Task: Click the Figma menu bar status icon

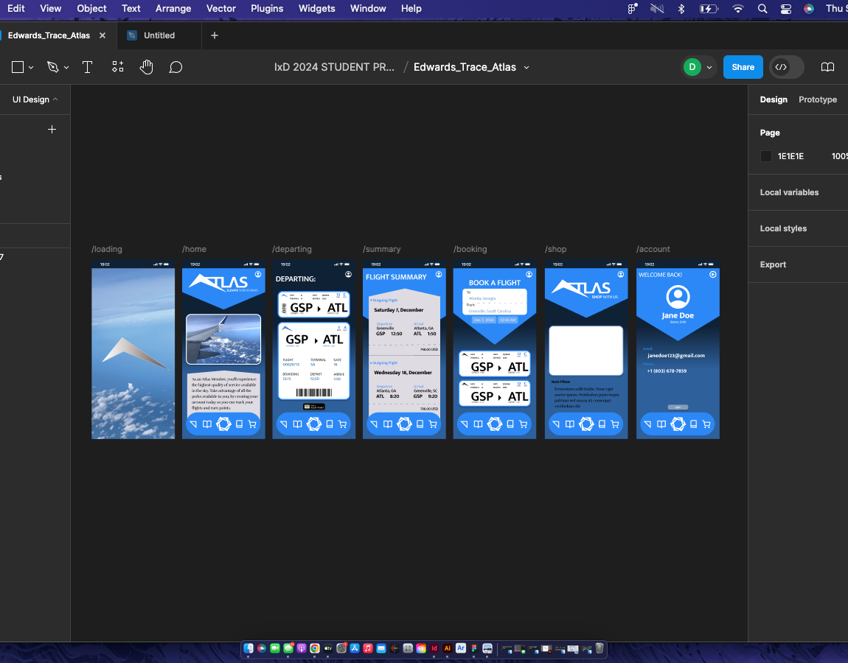Action: tap(632, 9)
